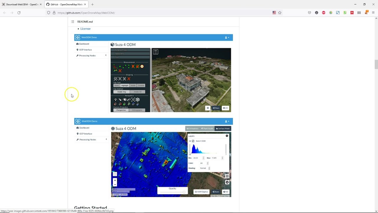
Task: Click the fullscreen icon on the map
Action: (x=115, y=174)
